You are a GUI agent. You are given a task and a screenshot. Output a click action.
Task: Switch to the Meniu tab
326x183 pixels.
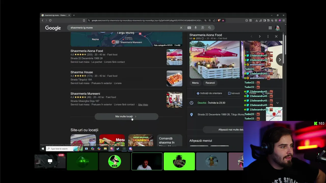[195, 83]
